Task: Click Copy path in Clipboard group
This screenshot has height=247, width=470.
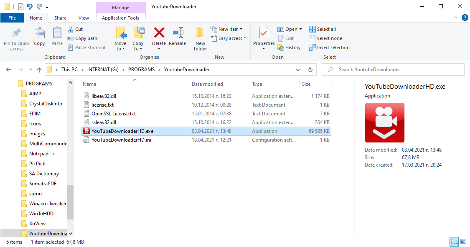Action: click(x=82, y=38)
